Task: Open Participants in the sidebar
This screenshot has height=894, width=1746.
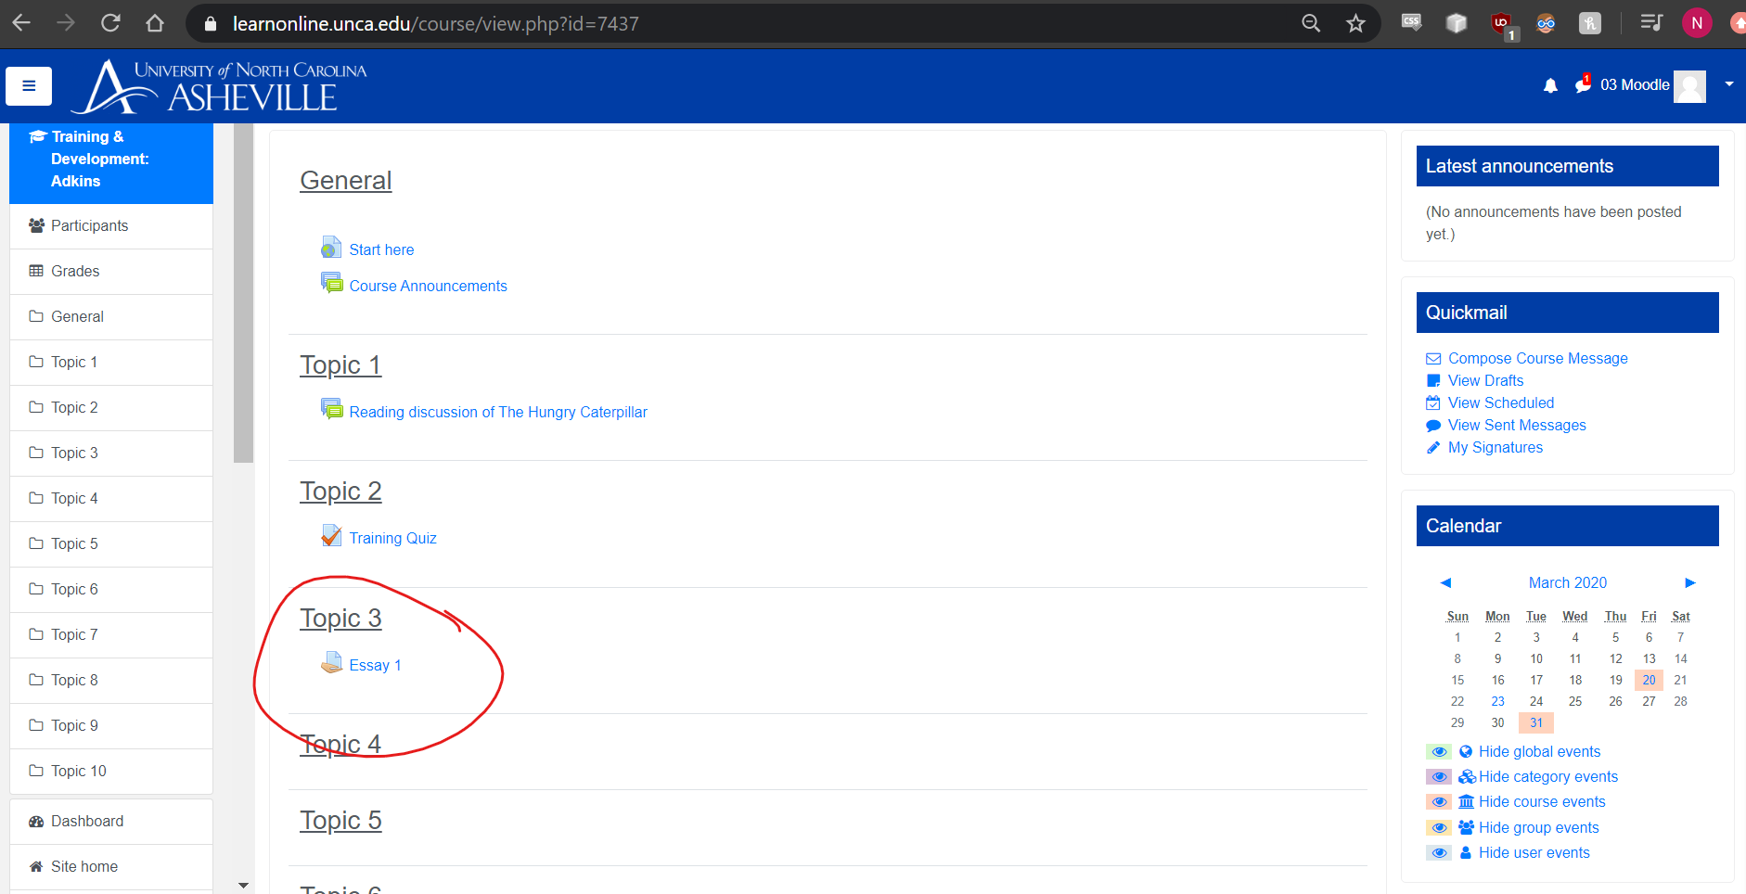Action: click(x=89, y=226)
